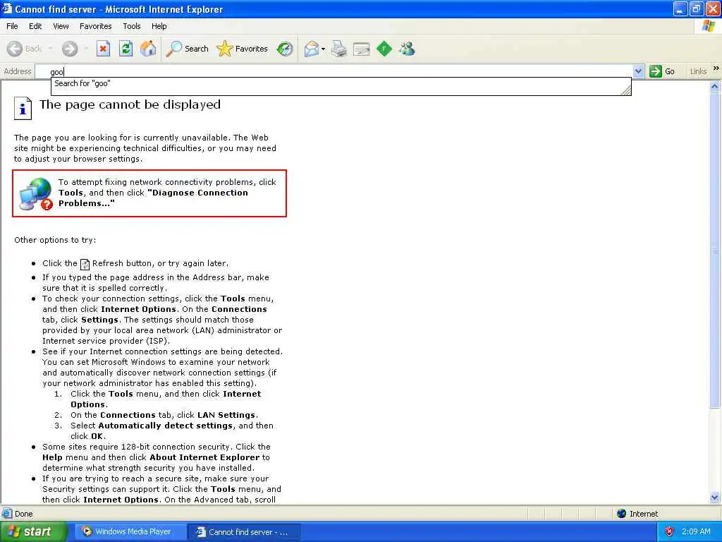Open the History clock icon
The image size is (722, 542).
coord(285,49)
